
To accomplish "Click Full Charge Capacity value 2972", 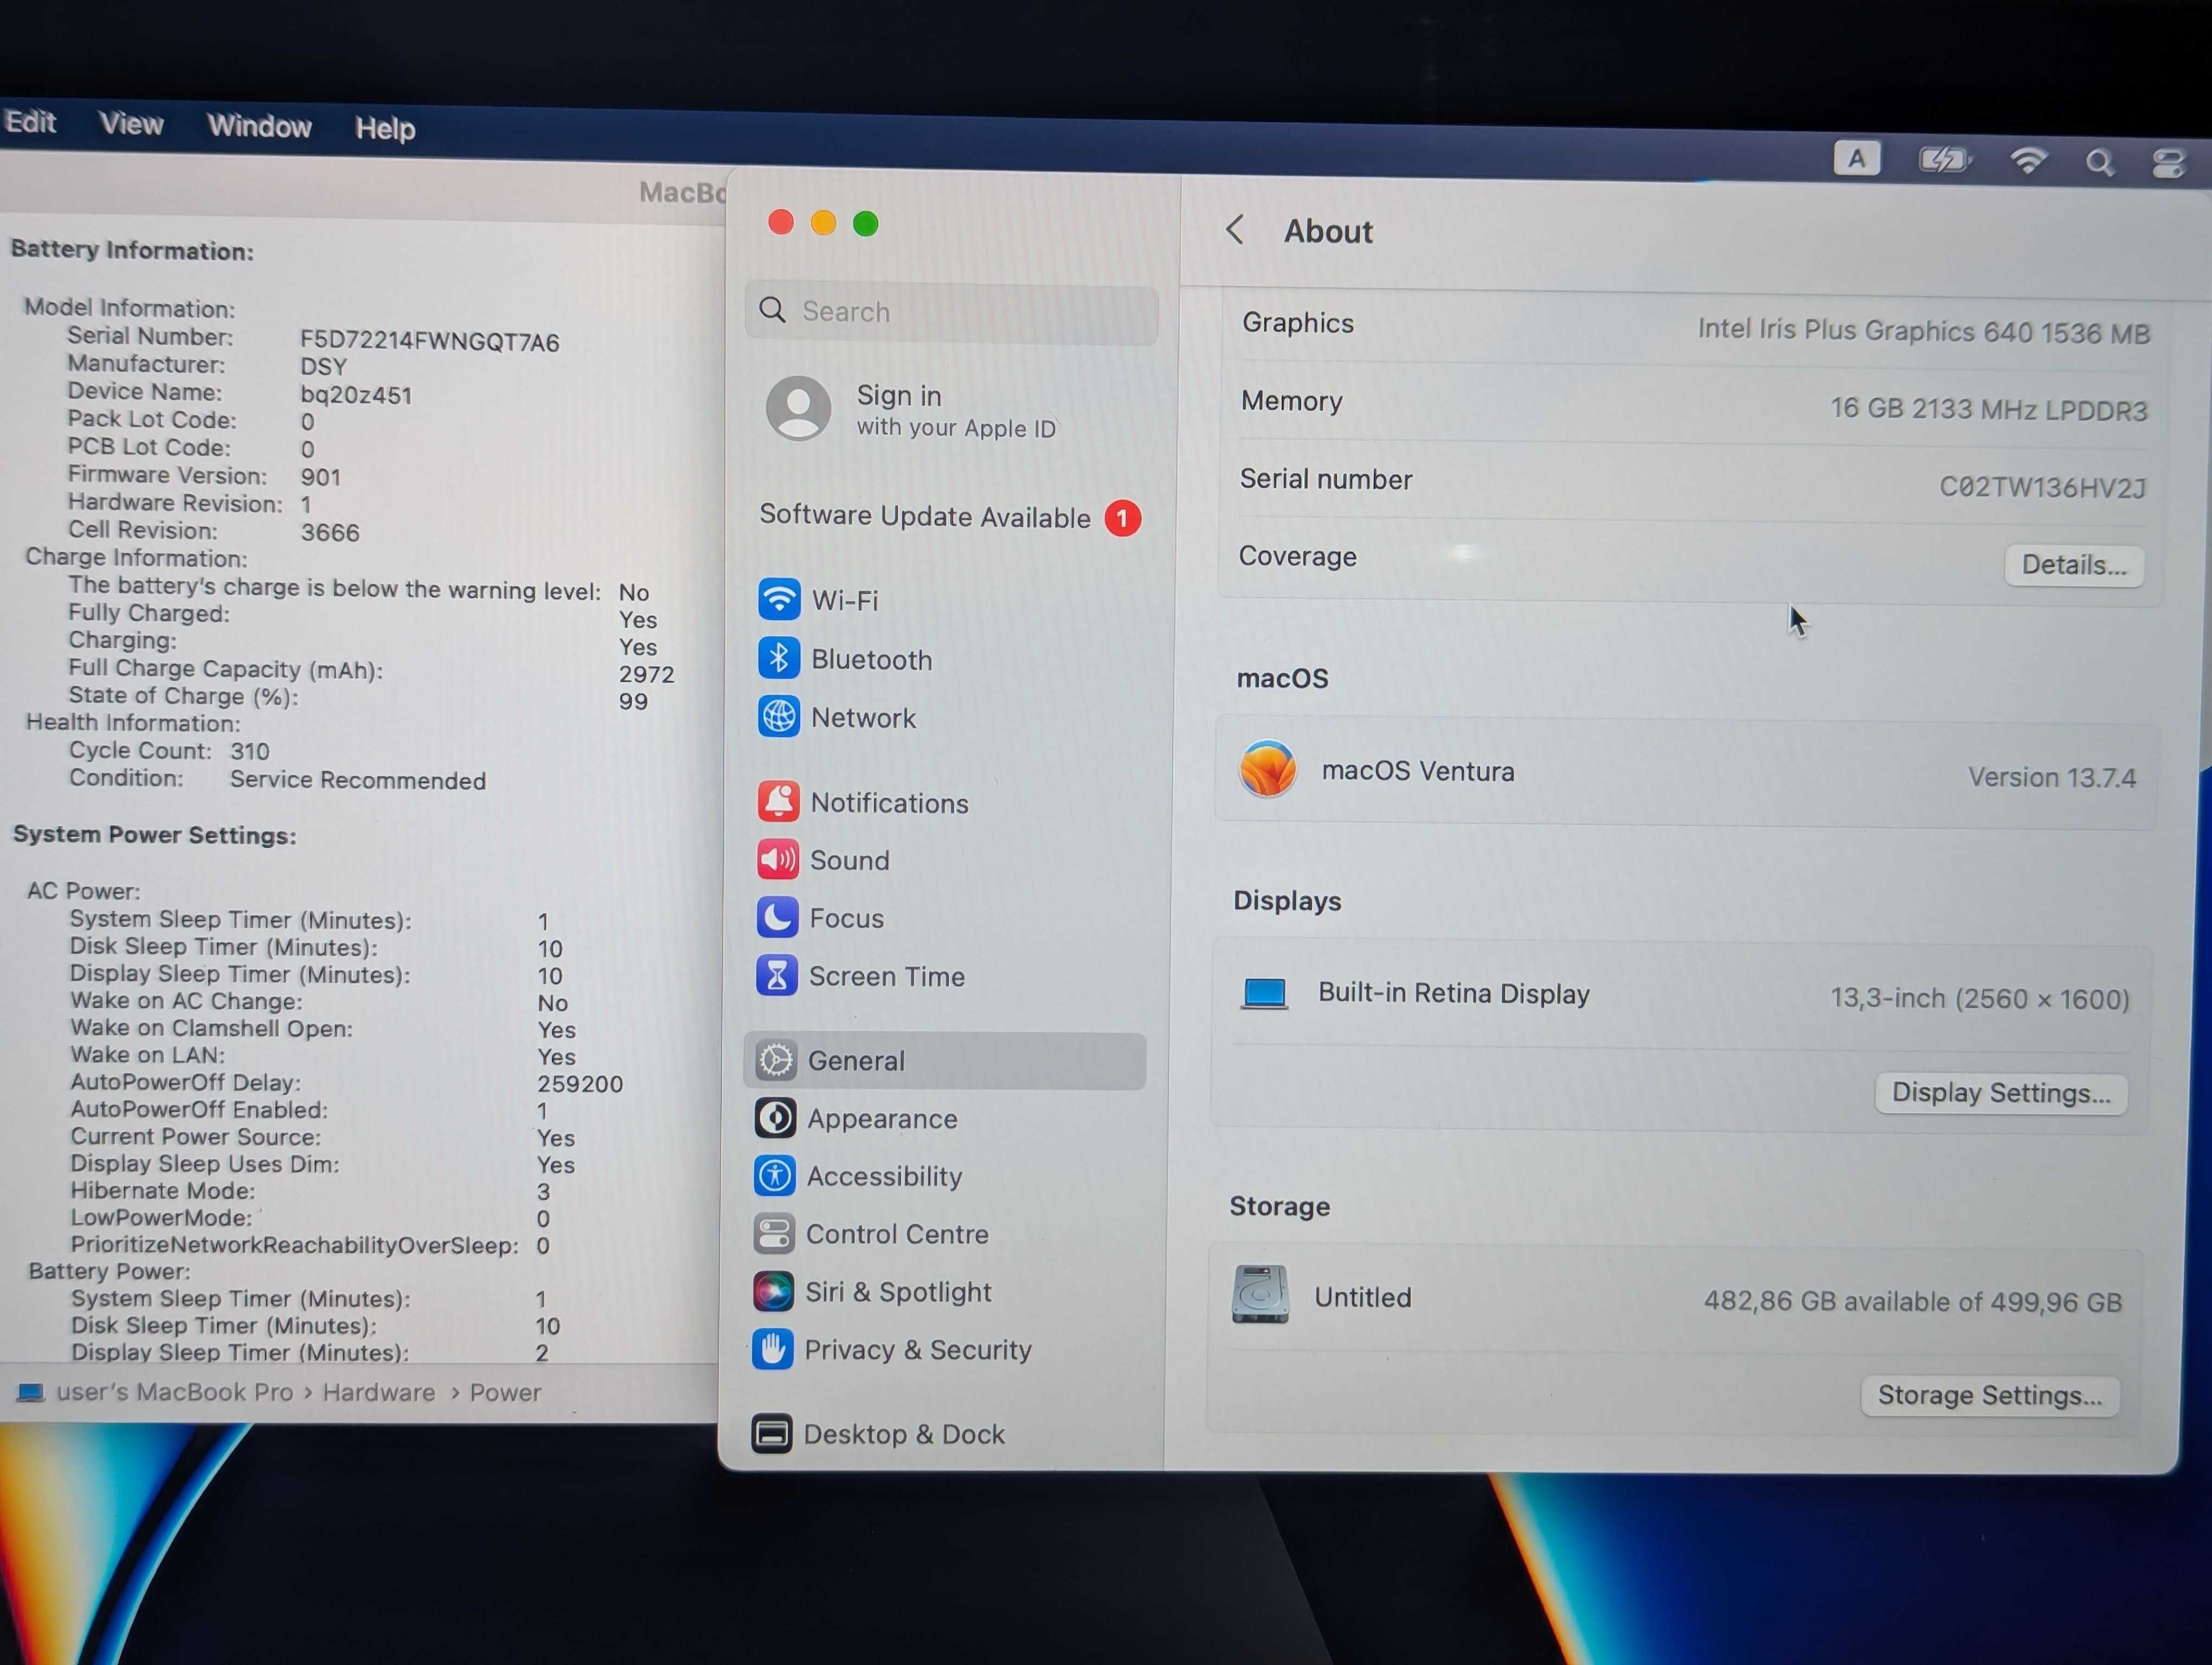I will pyautogui.click(x=646, y=674).
